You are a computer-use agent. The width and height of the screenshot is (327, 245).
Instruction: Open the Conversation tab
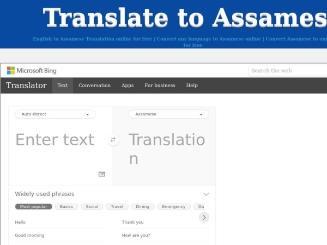(x=94, y=85)
